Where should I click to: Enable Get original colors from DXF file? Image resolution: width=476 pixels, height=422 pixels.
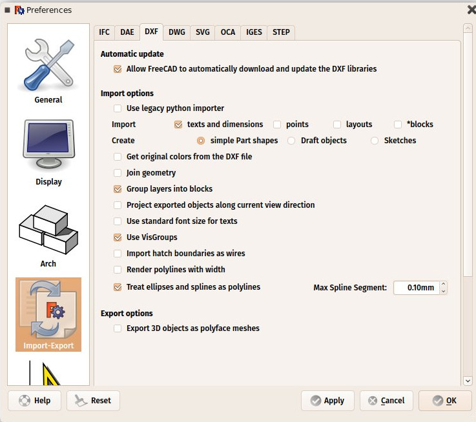[118, 157]
